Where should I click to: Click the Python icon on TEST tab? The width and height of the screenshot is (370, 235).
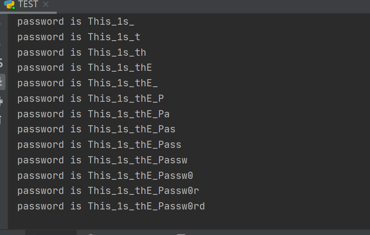(9, 4)
